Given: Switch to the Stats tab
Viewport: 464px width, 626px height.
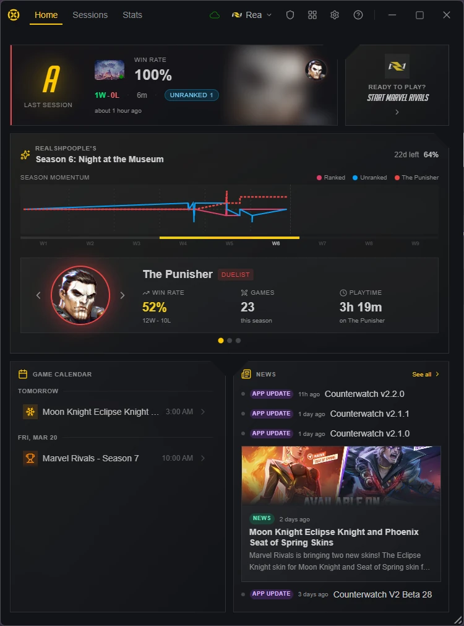Looking at the screenshot, I should point(132,15).
